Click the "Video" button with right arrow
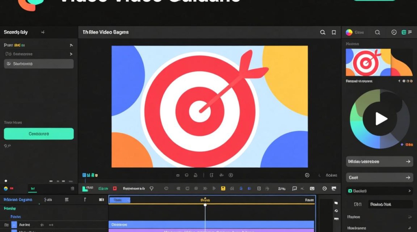 (379, 161)
